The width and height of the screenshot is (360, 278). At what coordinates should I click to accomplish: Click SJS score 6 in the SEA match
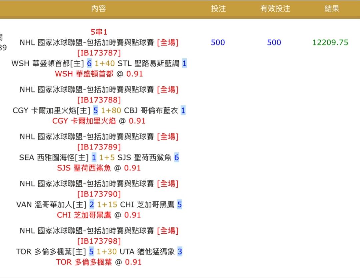[177, 157]
